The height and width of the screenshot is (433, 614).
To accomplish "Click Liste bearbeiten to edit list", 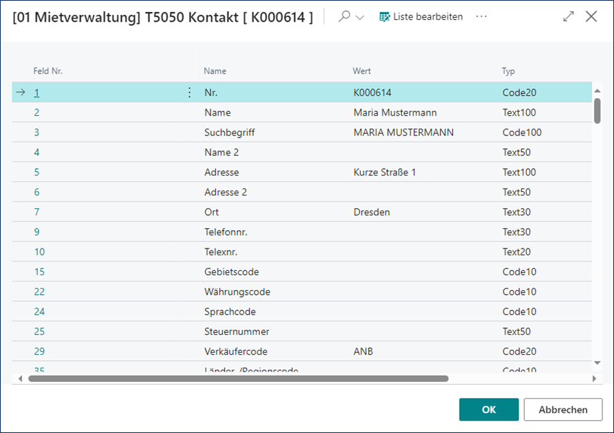I will pyautogui.click(x=421, y=16).
